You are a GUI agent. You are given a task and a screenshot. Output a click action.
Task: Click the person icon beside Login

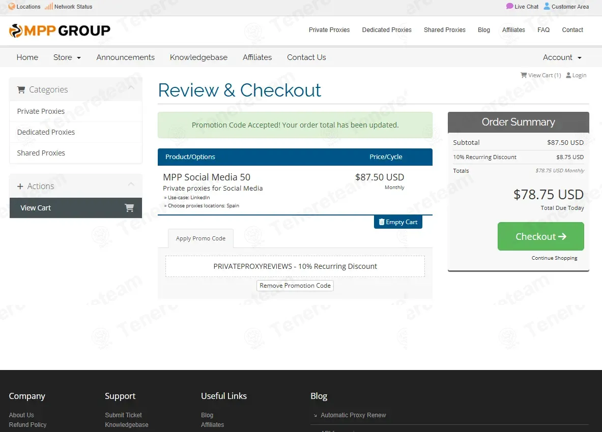pos(568,75)
